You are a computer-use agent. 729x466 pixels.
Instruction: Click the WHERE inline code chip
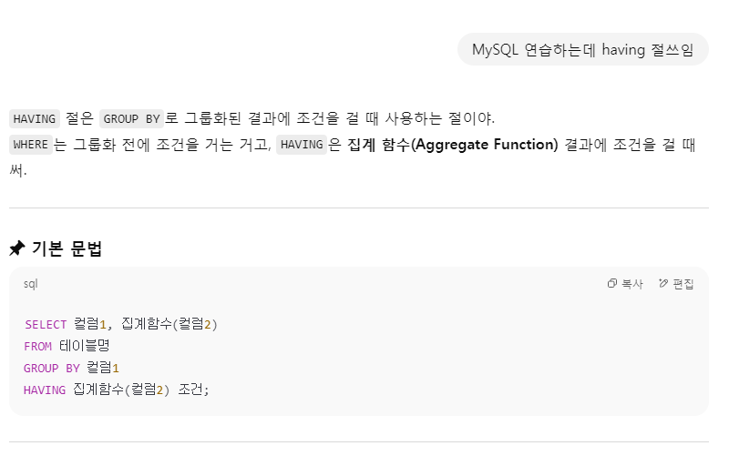[31, 145]
